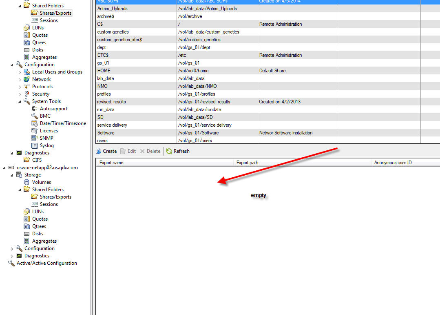
Task: Select the Active/Active Configuration icon
Action: [x=11, y=263]
